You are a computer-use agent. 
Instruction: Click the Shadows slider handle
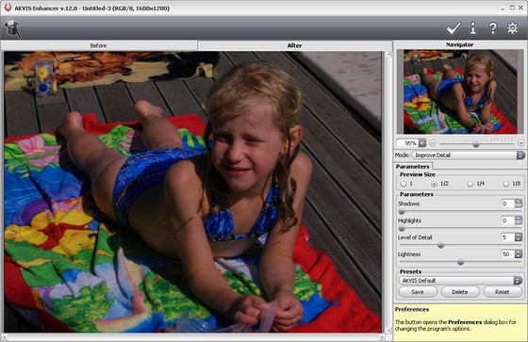point(402,212)
